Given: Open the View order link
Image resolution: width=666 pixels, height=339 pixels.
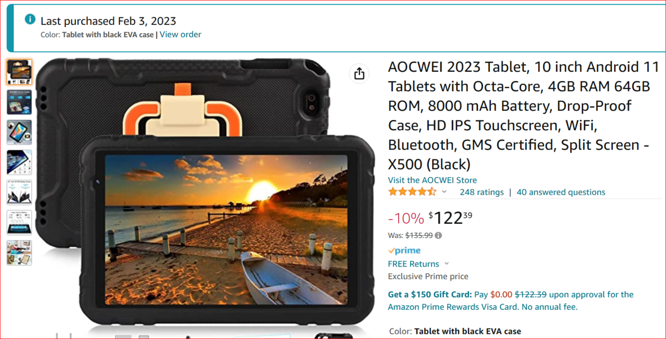Looking at the screenshot, I should point(181,34).
